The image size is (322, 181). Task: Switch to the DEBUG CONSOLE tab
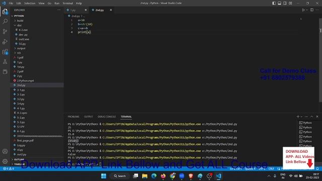click(x=107, y=117)
